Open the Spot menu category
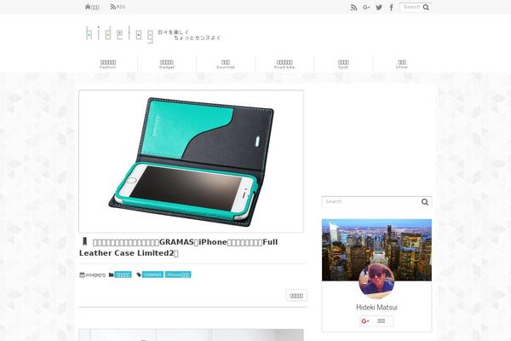Screen dimensions: 511x341 343,64
